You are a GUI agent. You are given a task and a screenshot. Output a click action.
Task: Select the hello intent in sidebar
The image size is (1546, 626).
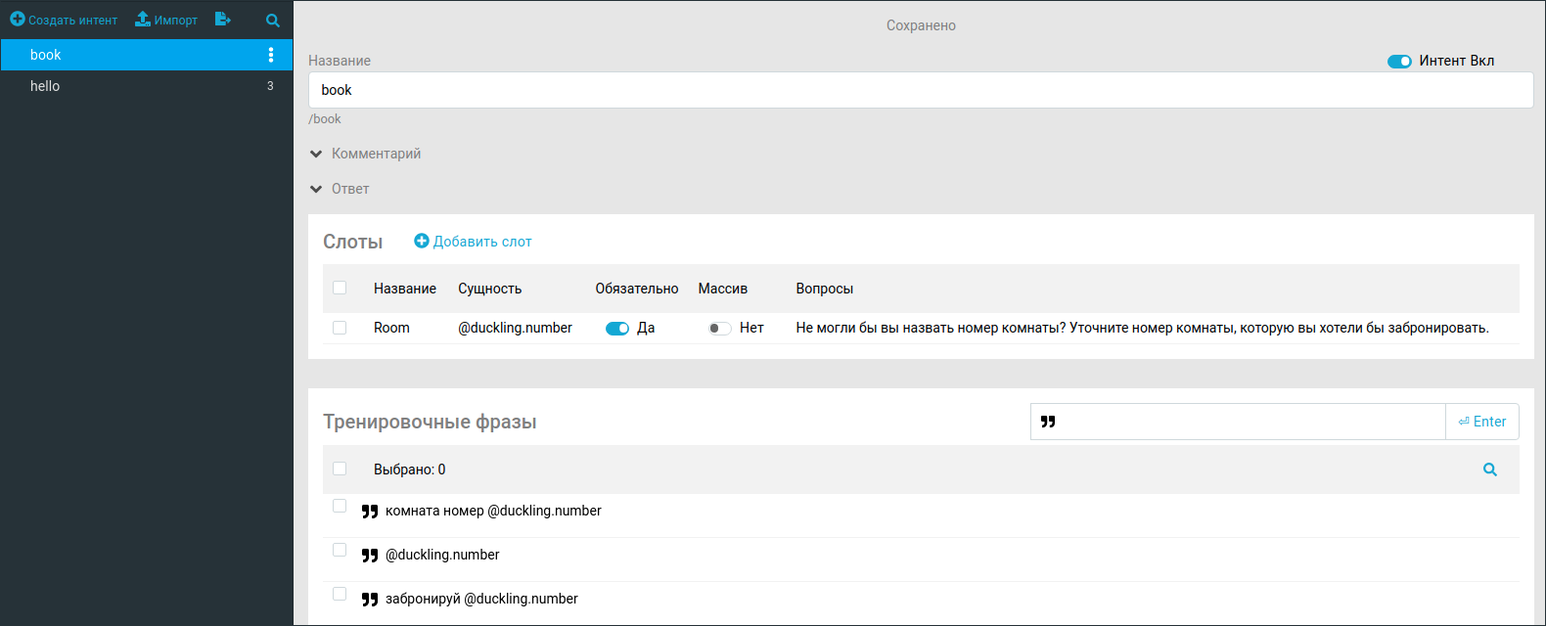point(45,86)
